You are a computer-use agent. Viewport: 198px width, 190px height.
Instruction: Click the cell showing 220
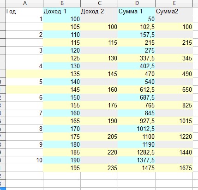coord(99,152)
